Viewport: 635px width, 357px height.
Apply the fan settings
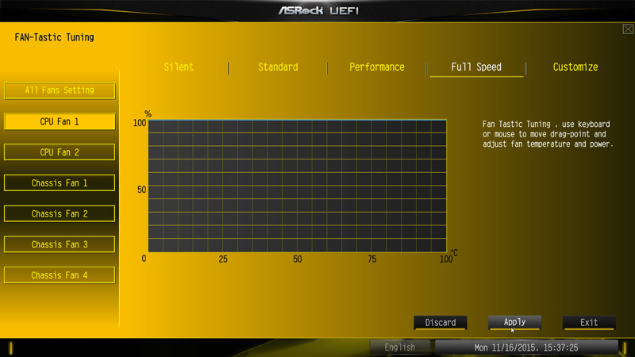coord(514,323)
